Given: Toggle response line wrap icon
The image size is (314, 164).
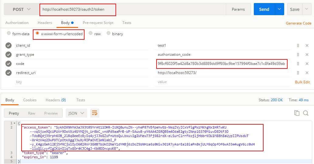Looking at the screenshot, I should tap(95, 113).
